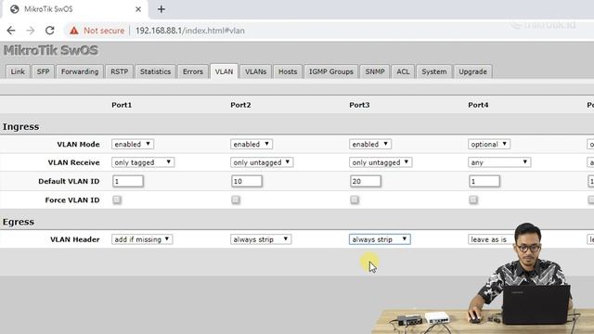
Task: Click the VLAN Header row label
Action: click(x=75, y=239)
